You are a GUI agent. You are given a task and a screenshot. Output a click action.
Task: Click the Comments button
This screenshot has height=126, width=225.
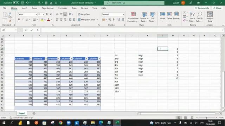click(x=202, y=8)
